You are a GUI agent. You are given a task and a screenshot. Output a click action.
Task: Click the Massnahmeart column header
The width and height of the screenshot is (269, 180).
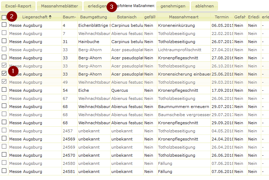pyautogui.click(x=184, y=17)
